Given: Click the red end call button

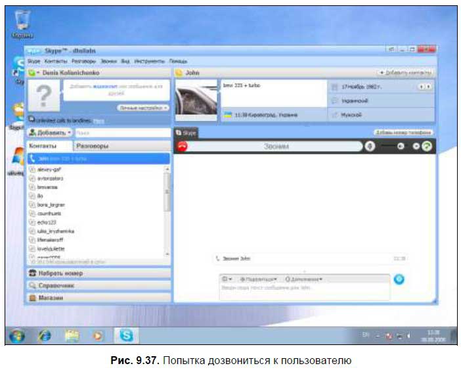Looking at the screenshot, I should click(x=183, y=146).
